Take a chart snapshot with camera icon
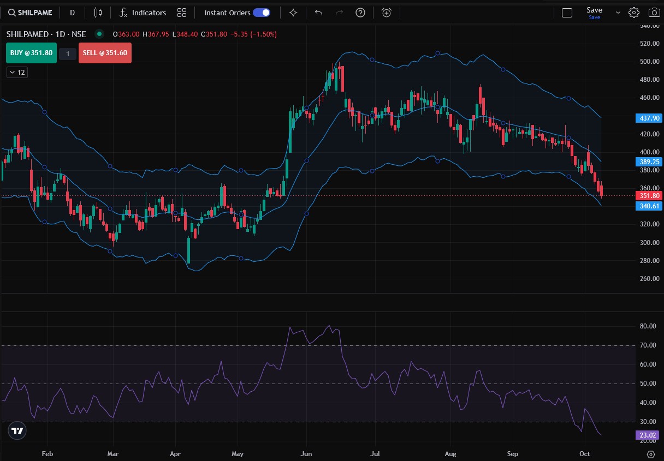664x461 pixels. click(654, 13)
